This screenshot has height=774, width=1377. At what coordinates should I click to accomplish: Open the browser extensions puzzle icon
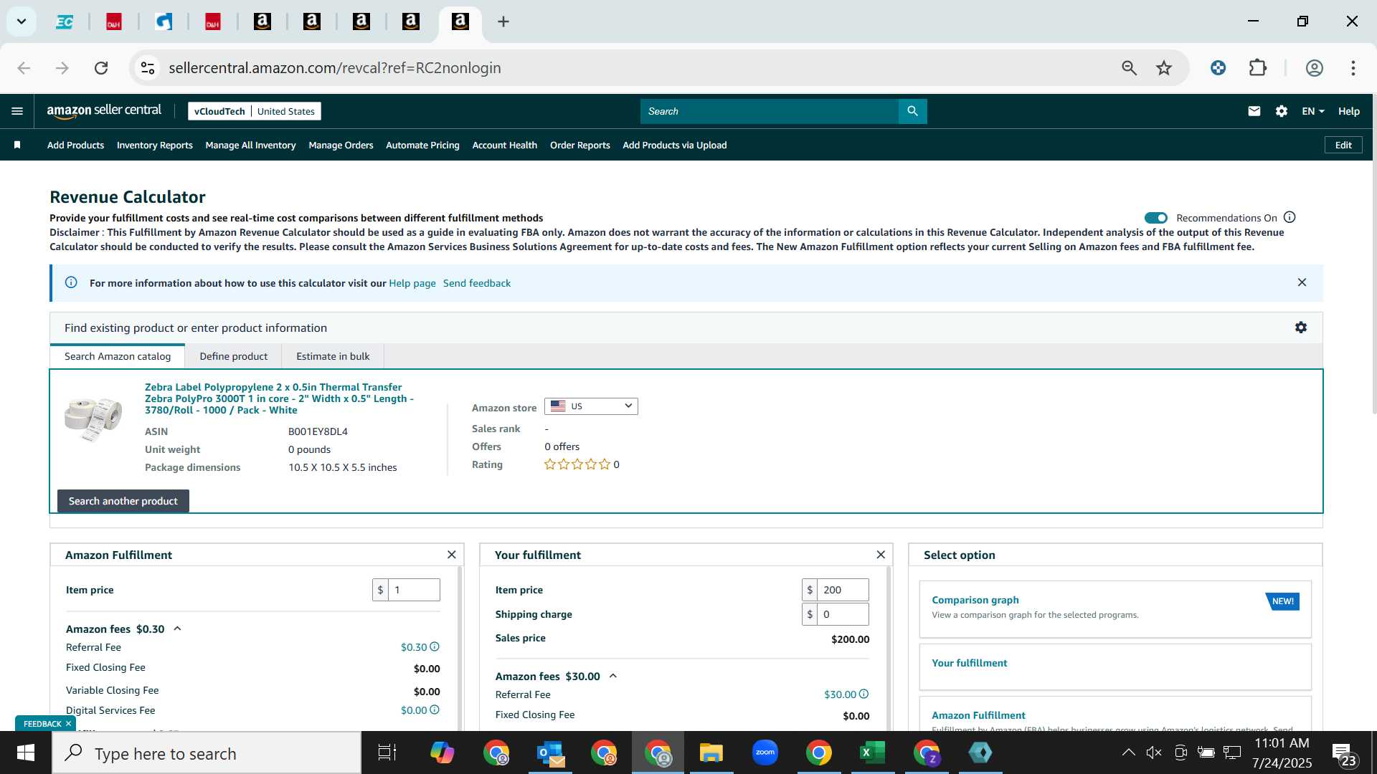[1257, 68]
